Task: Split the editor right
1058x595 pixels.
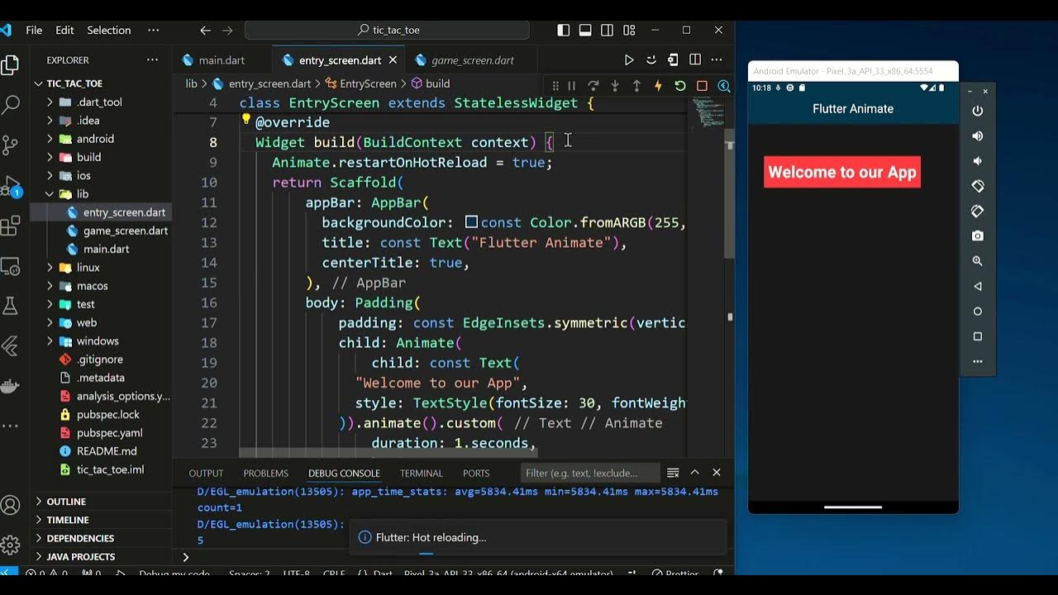Action: pos(695,59)
